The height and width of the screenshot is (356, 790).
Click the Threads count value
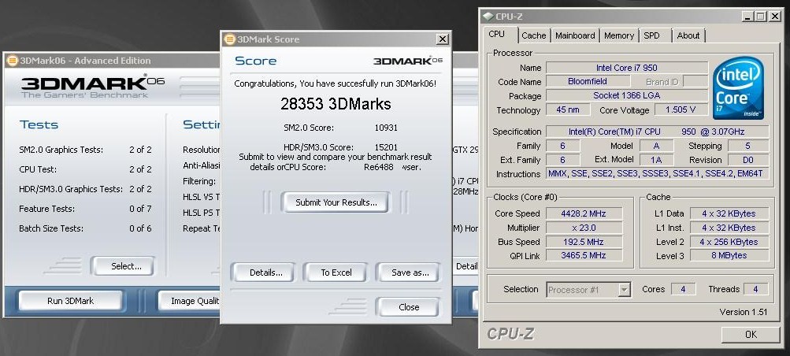[x=756, y=289]
